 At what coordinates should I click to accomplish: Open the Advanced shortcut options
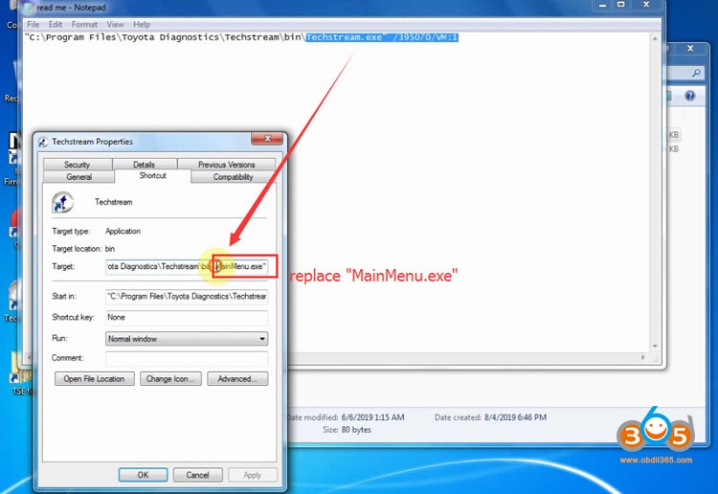click(237, 378)
